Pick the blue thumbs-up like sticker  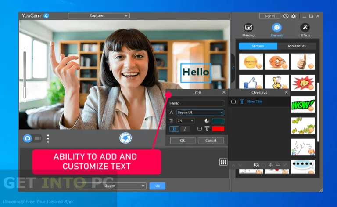coord(251,82)
